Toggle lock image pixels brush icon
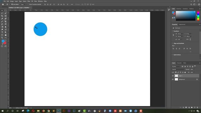The image size is (201, 113). 178,73
